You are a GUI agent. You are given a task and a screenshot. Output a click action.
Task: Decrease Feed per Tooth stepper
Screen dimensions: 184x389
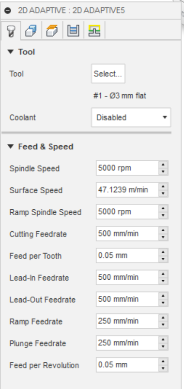click(163, 259)
